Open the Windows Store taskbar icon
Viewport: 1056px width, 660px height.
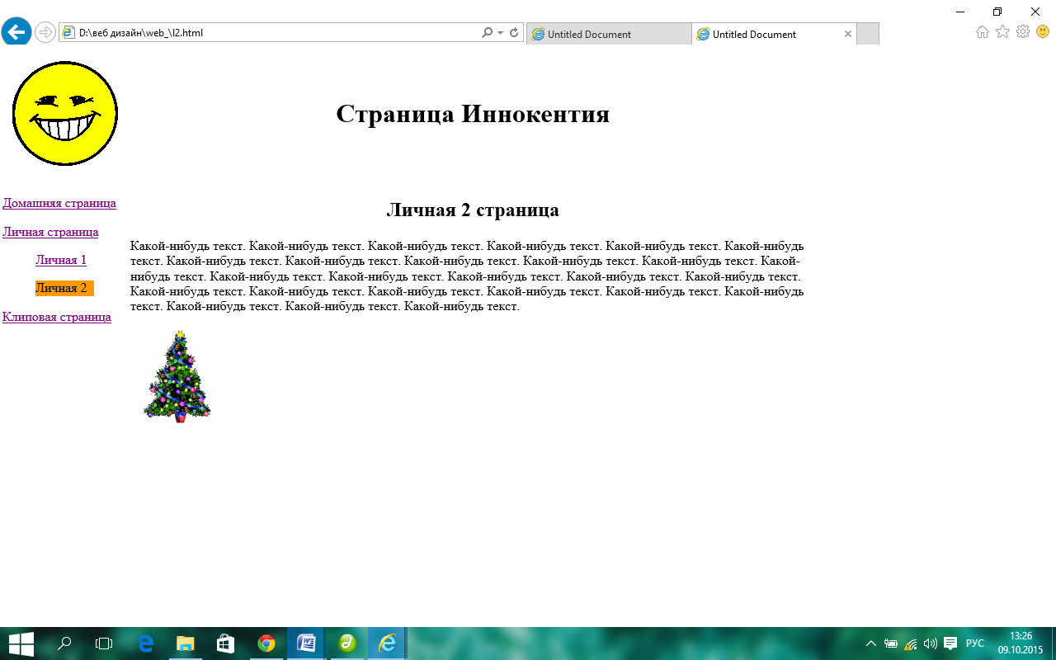point(225,643)
